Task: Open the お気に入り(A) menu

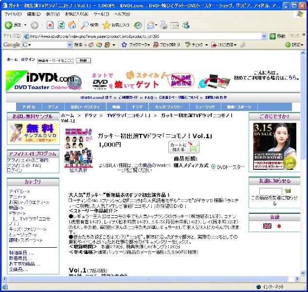Action: pos(76,14)
